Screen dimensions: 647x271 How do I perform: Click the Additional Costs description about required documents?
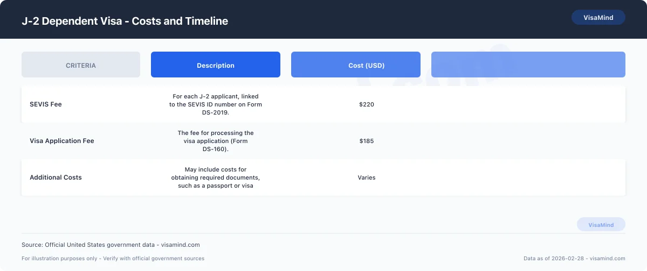pyautogui.click(x=216, y=177)
